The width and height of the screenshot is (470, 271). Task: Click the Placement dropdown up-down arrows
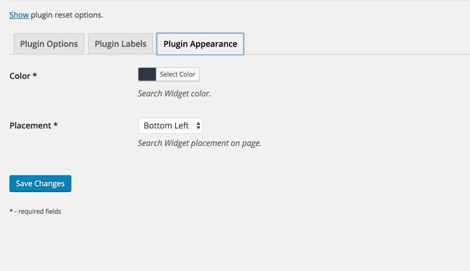199,126
